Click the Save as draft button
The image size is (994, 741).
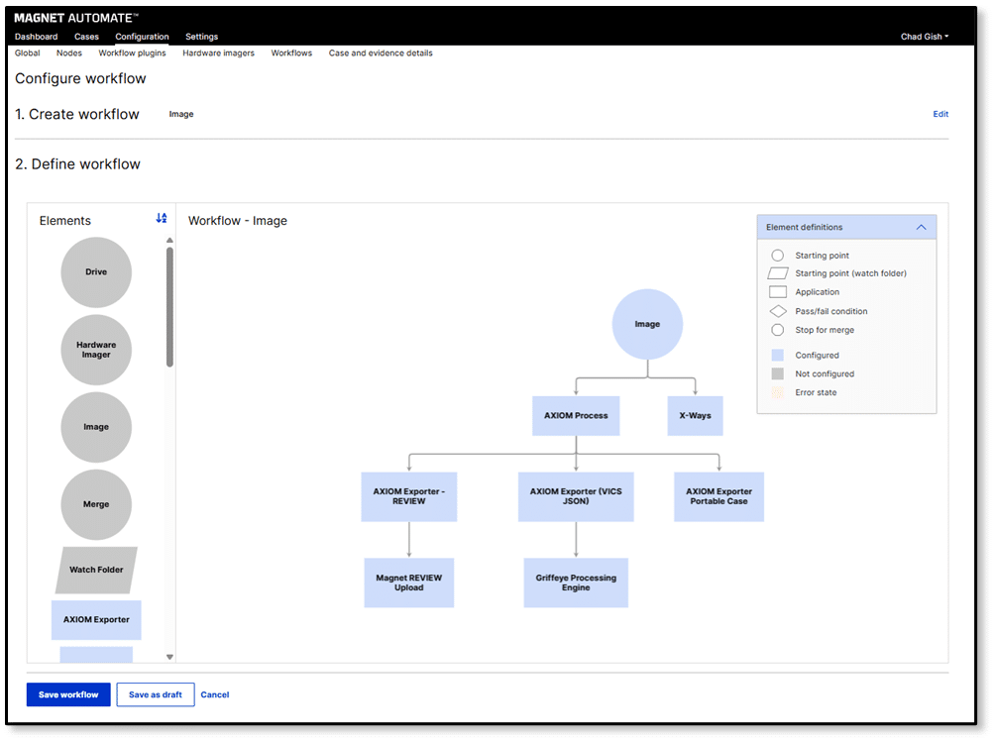(156, 694)
